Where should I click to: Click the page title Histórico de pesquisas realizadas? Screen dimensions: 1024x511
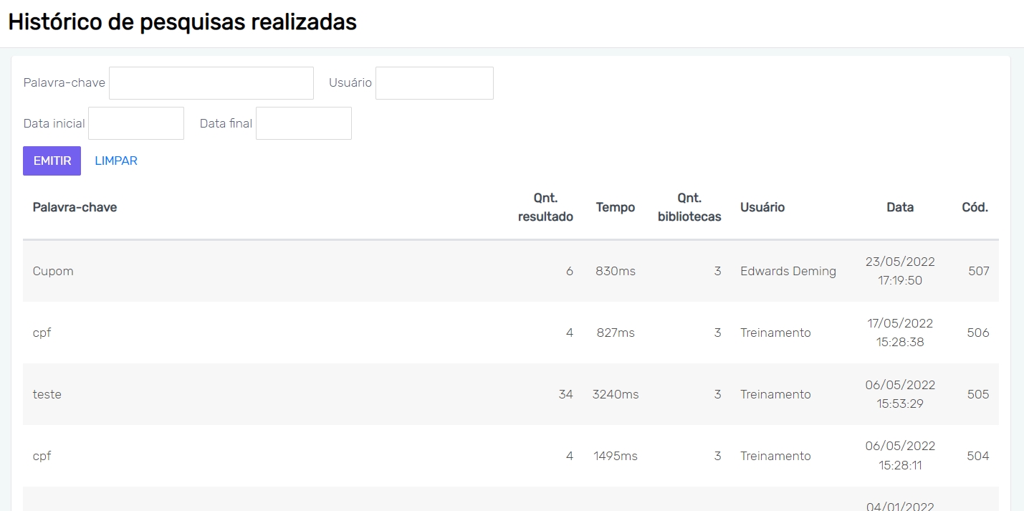[182, 22]
